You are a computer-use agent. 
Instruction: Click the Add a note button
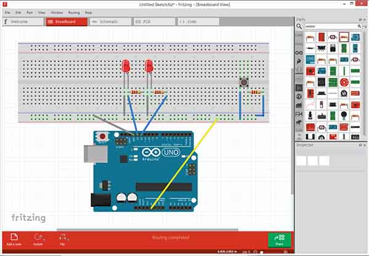(14, 239)
